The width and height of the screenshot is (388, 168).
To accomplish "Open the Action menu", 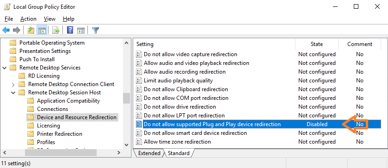I will 28,19.
